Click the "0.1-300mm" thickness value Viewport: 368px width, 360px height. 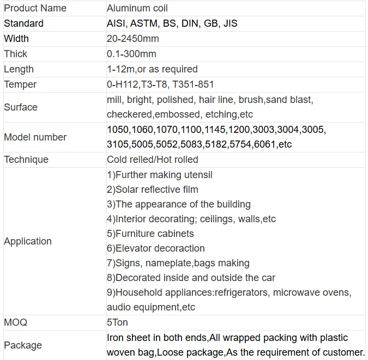pos(131,54)
